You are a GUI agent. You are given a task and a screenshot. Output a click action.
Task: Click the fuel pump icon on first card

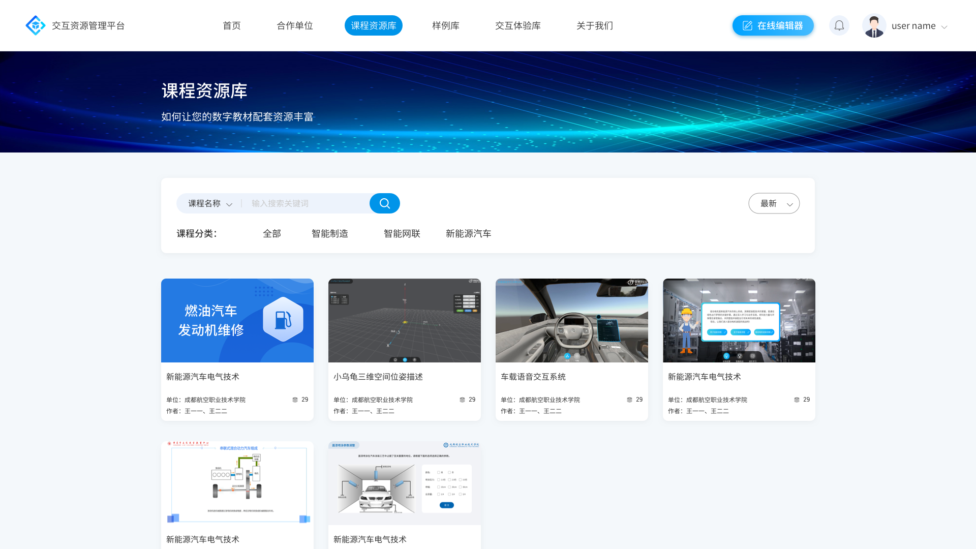point(283,320)
